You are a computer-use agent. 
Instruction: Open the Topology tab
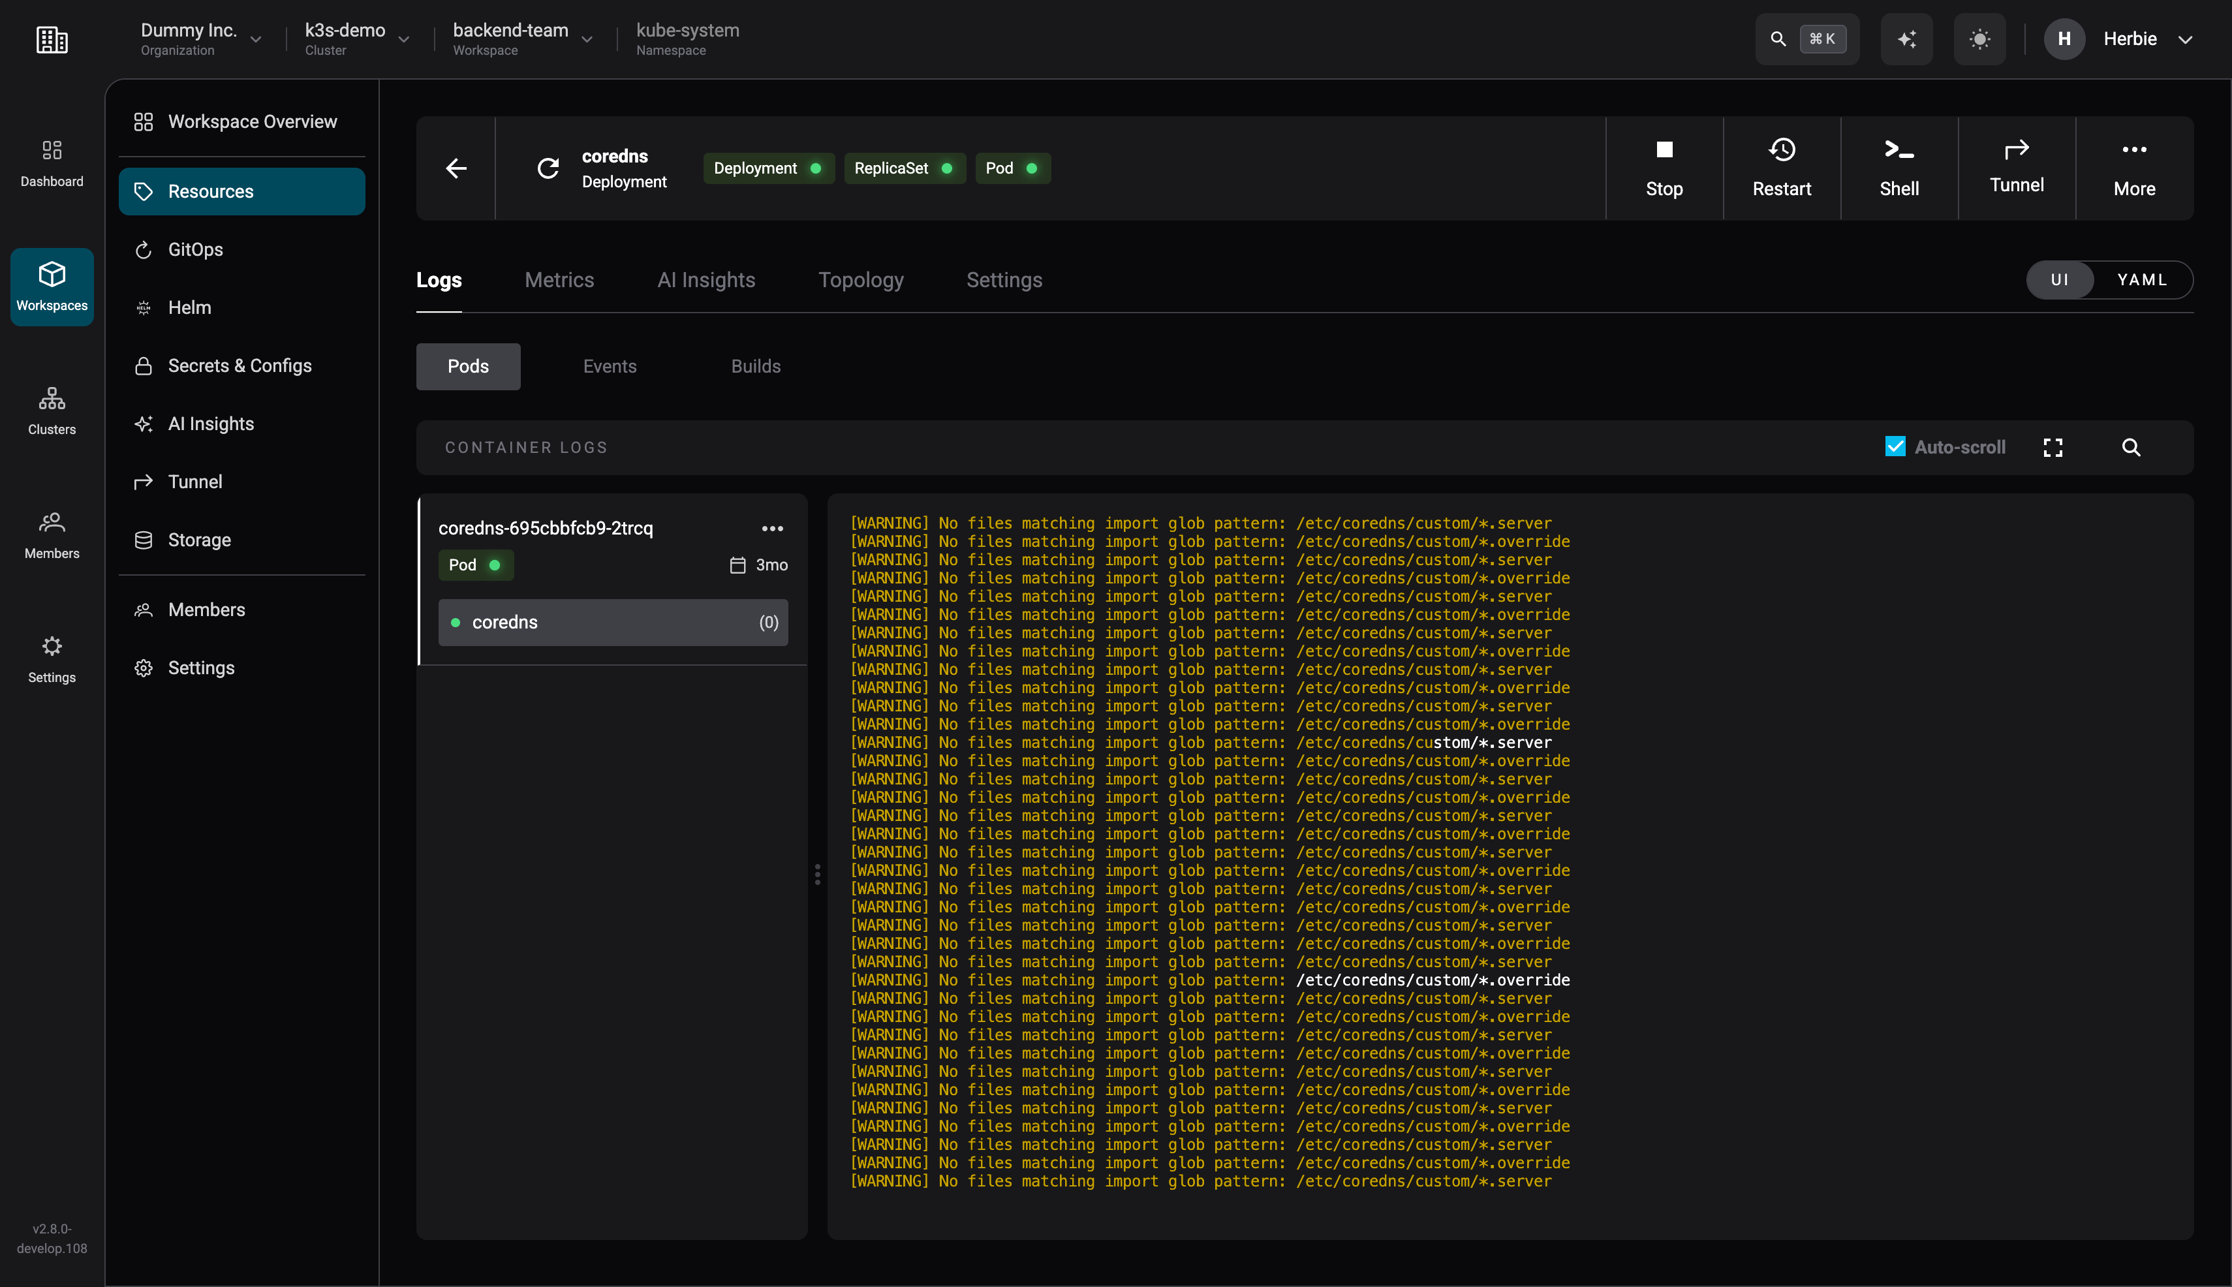tap(860, 280)
